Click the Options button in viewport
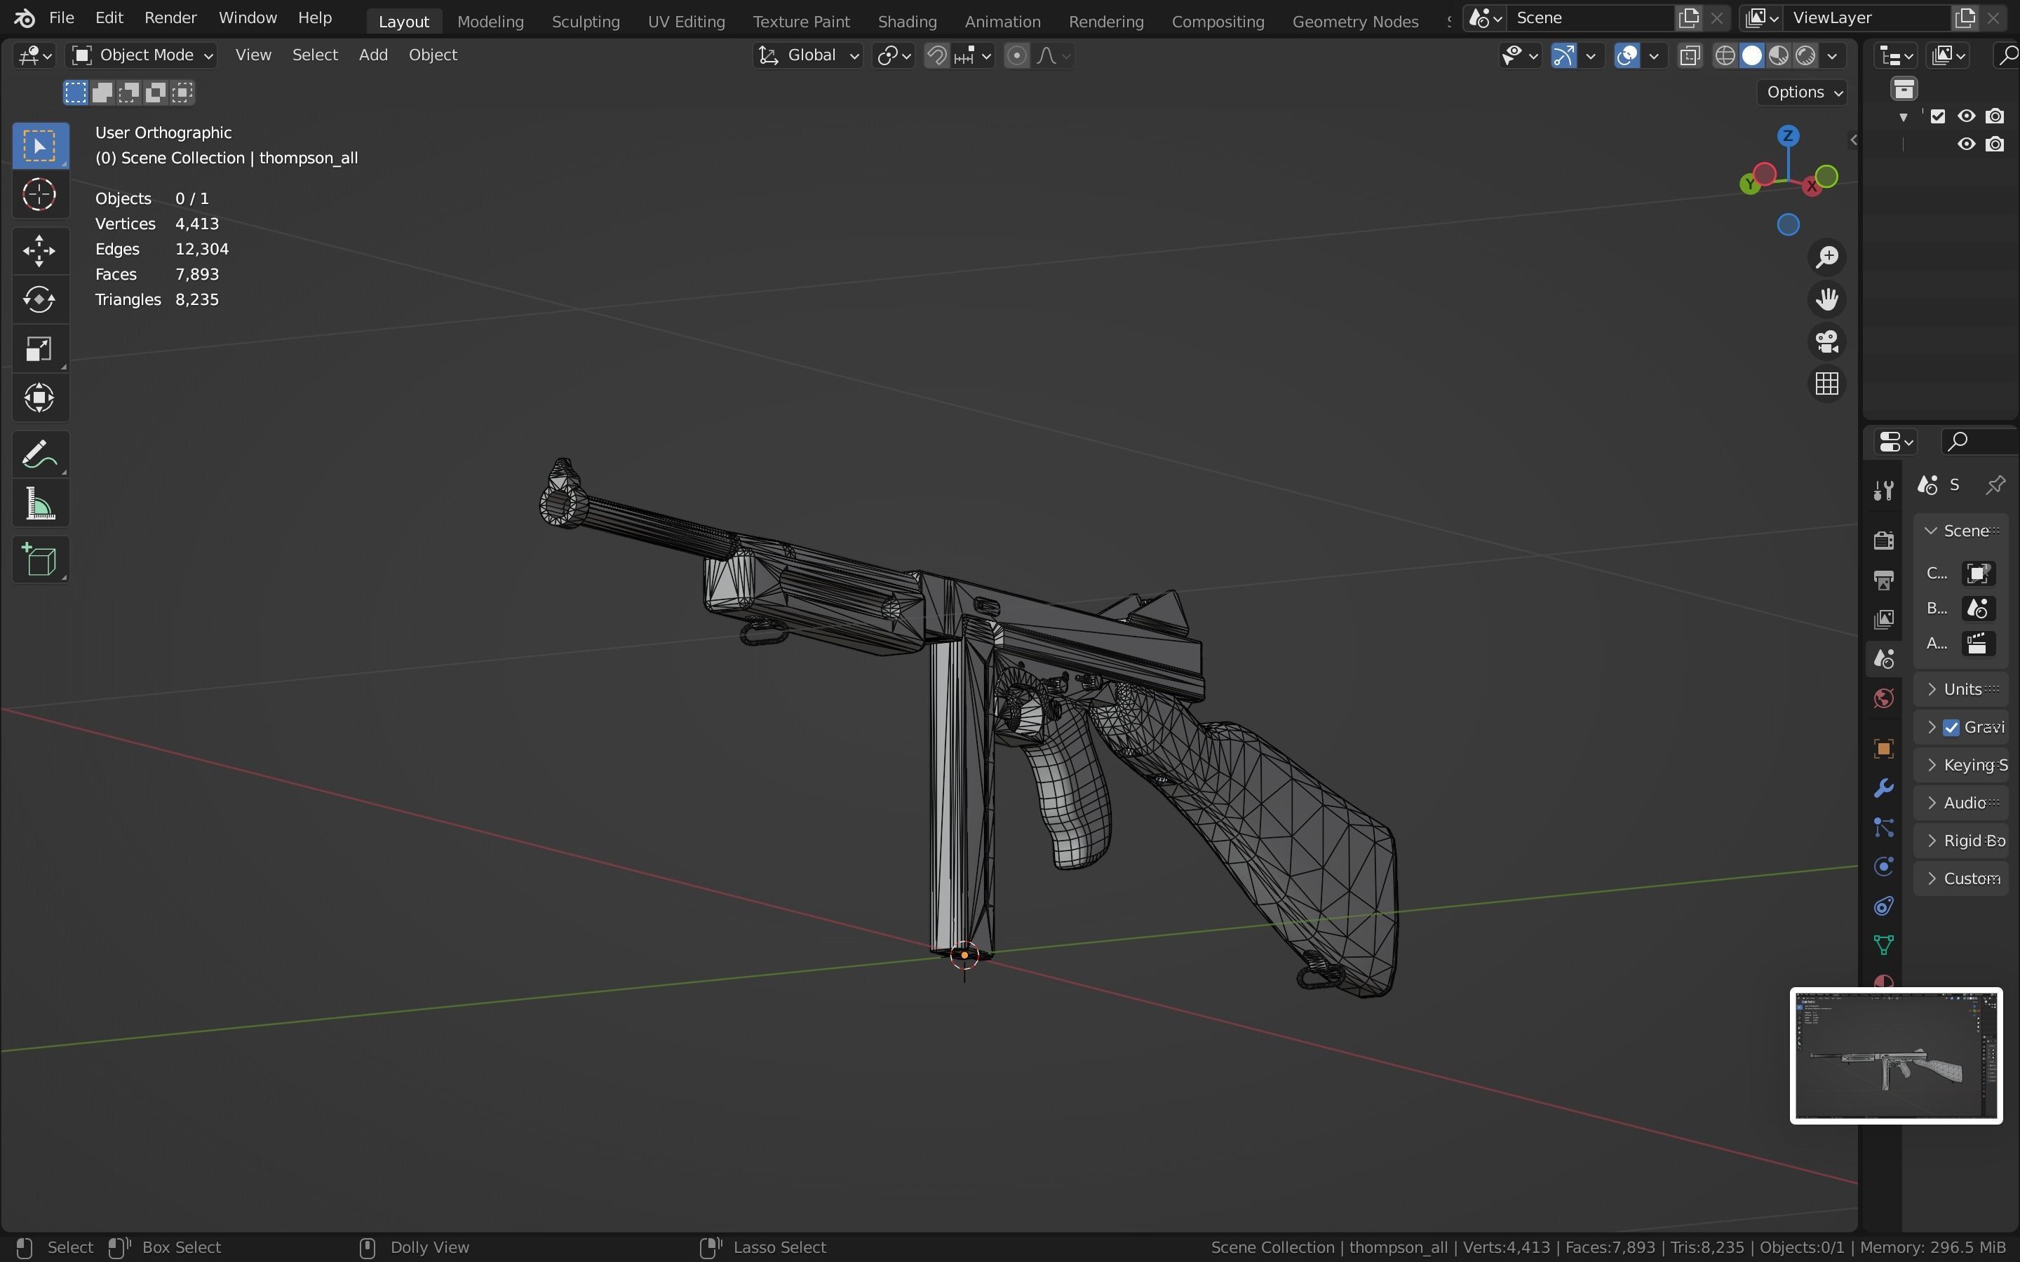2020x1262 pixels. coord(1803,92)
